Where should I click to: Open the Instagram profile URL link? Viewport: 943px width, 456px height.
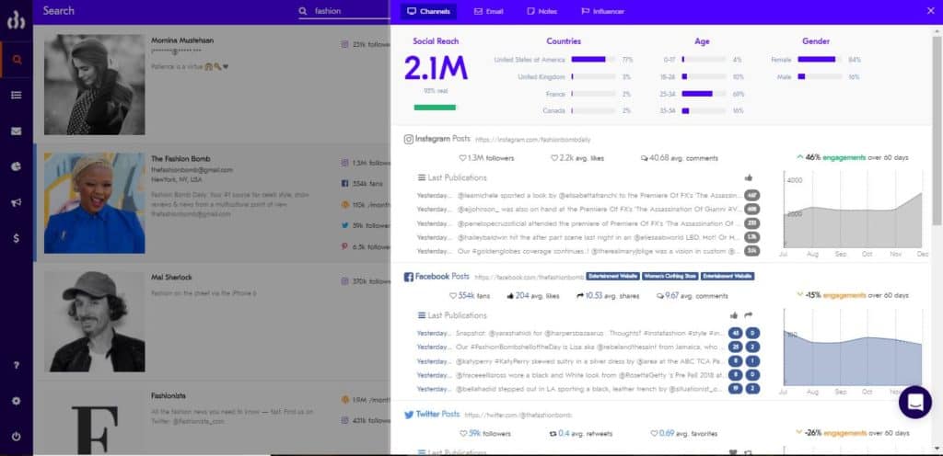[x=533, y=139]
